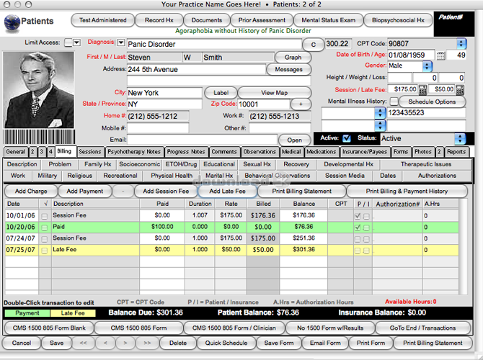Screen dimensions: 483x360
Task: Check the 07/24/07 Session Fee row checkbox
Action: pyautogui.click(x=45, y=239)
